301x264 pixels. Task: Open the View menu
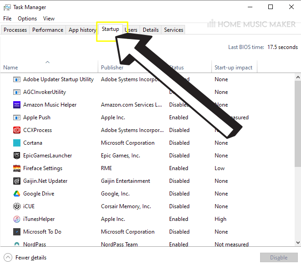point(49,19)
